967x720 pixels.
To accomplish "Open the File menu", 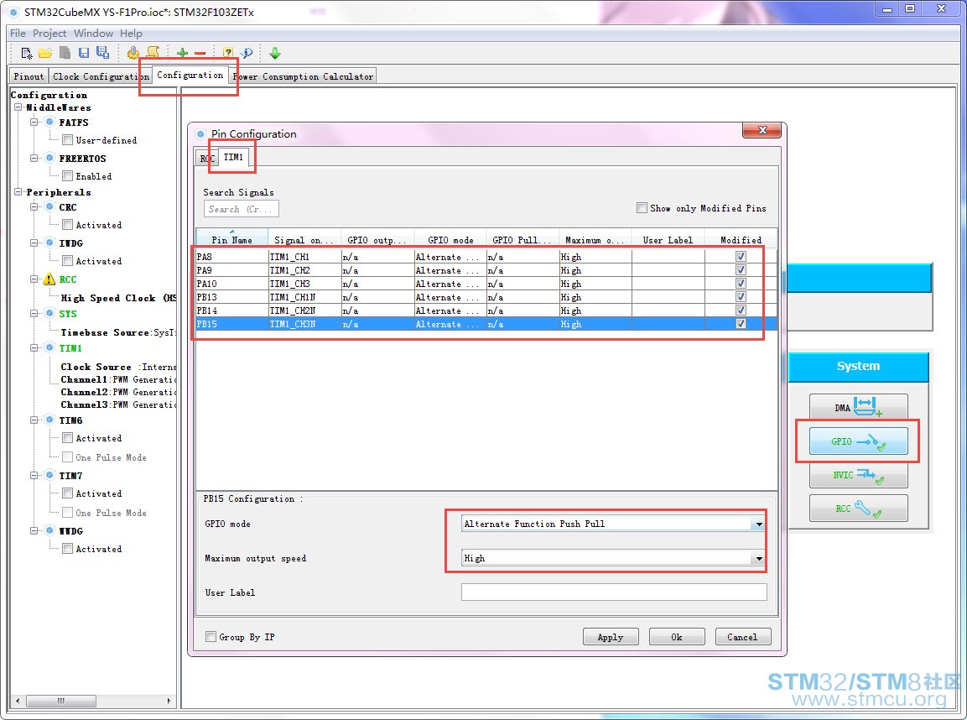I will tap(18, 34).
